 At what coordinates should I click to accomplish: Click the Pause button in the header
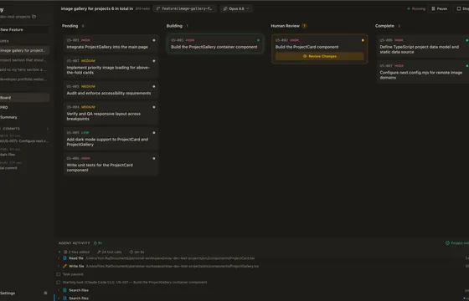tap(440, 8)
